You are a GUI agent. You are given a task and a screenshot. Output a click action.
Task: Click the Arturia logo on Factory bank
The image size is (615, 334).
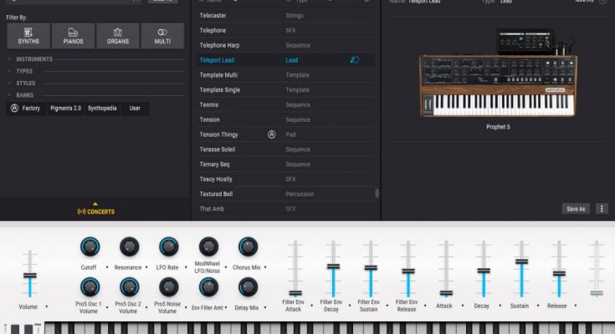[x=14, y=108]
